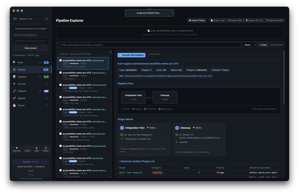
Task: Click the Drop Jenkinsfile(s) here zone
Action: click(170, 32)
